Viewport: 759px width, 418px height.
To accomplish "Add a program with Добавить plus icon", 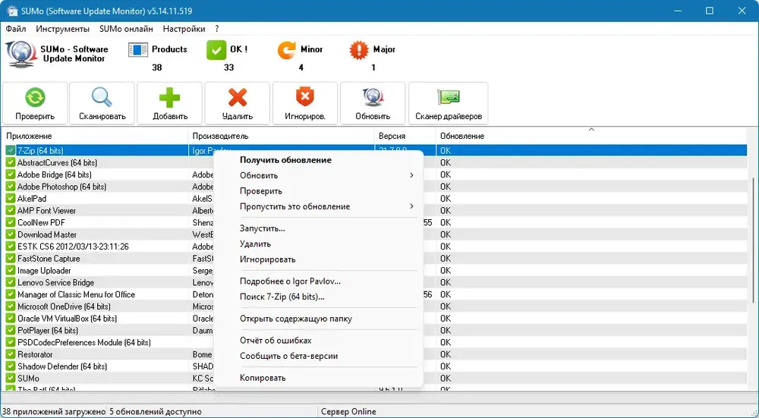I will pos(170,98).
